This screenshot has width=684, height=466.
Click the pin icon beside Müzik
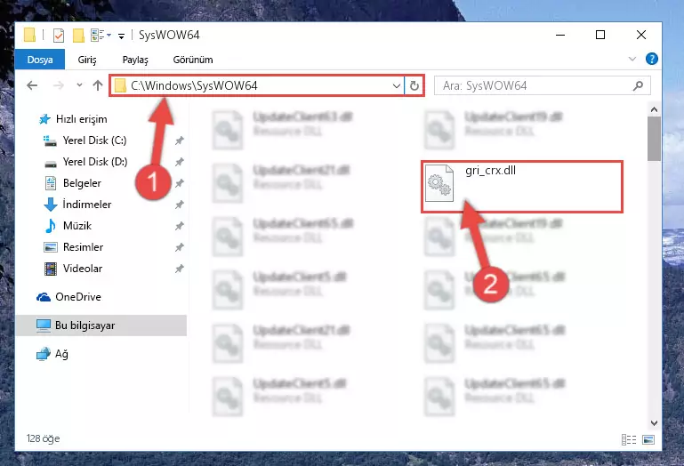(180, 226)
